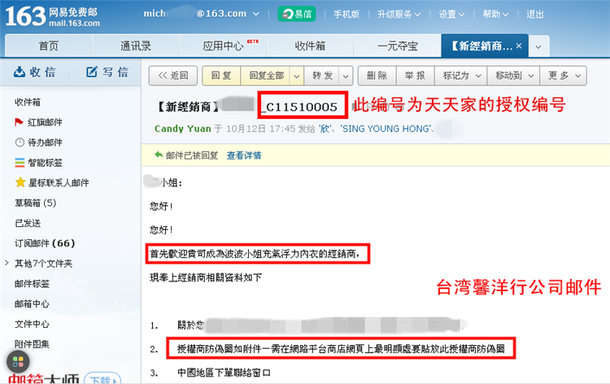Expand the tab list dropdown arrow

pyautogui.click(x=538, y=46)
